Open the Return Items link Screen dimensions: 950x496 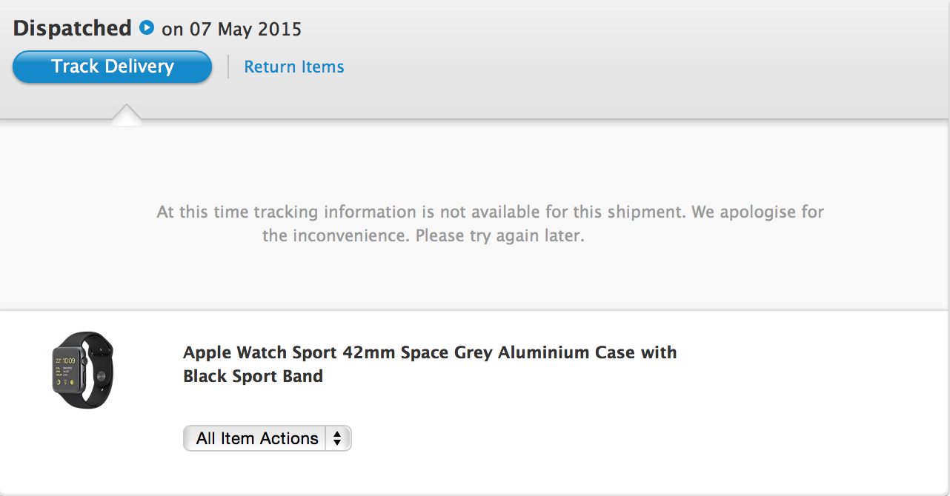point(293,67)
